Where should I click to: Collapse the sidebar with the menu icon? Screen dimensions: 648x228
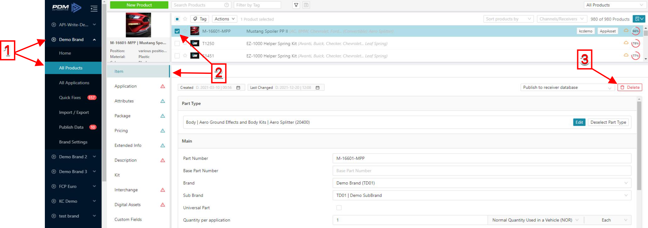tap(94, 9)
